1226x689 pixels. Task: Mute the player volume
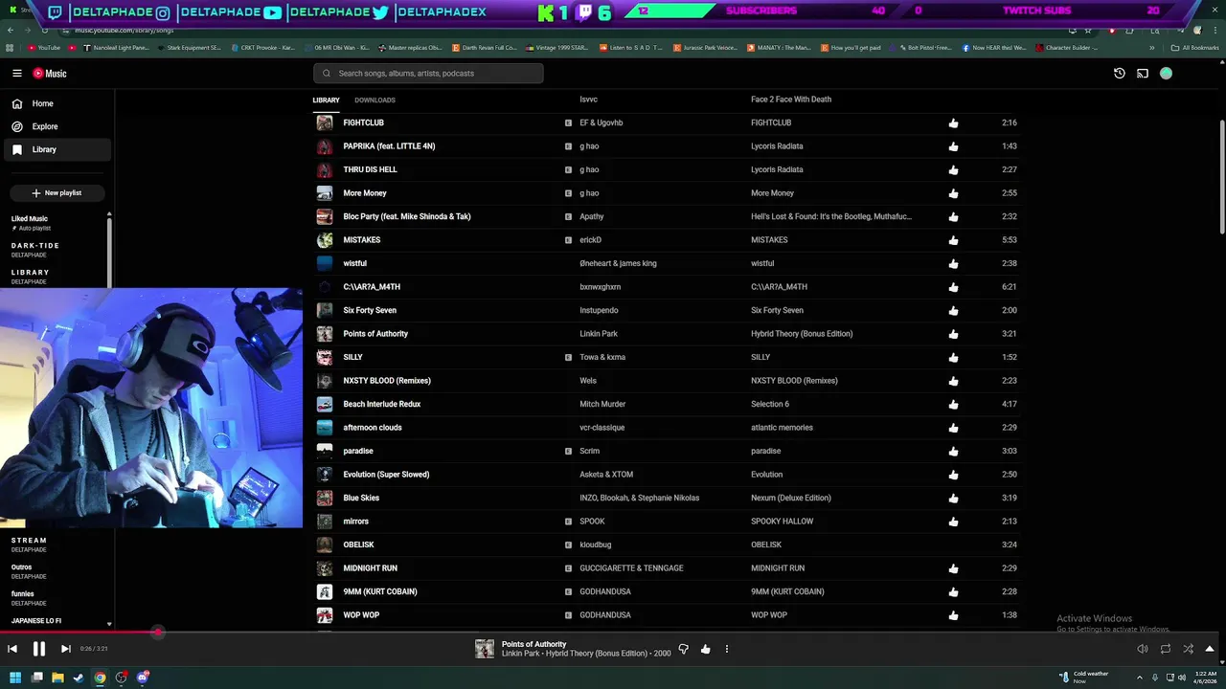pos(1142,649)
